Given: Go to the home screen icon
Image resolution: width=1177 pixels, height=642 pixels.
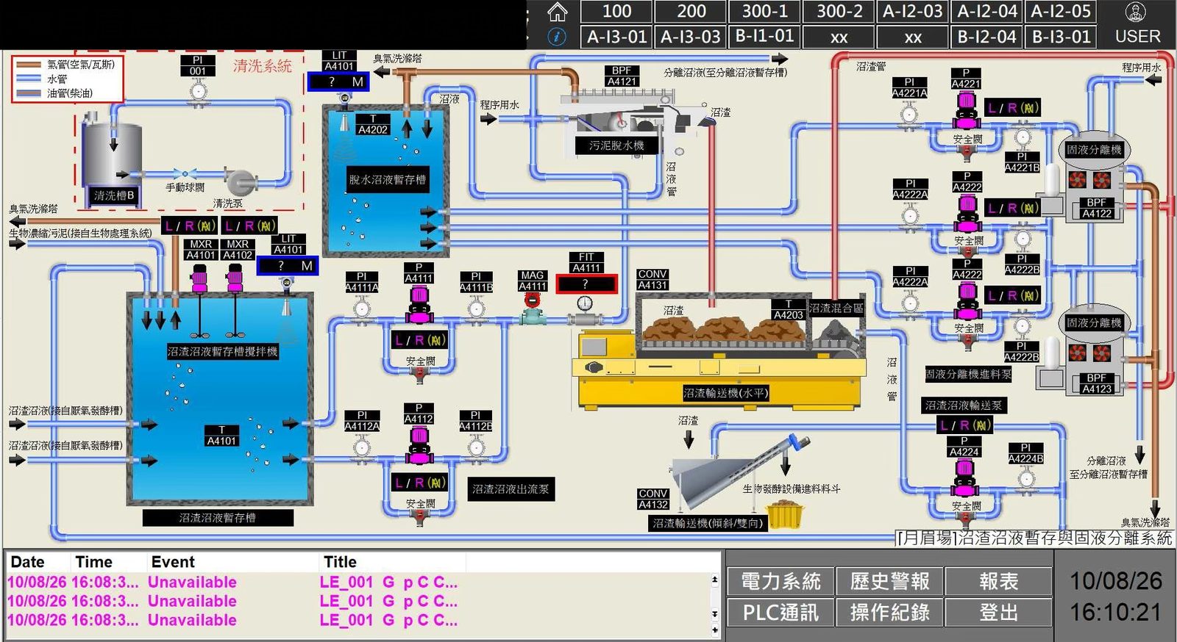Looking at the screenshot, I should pyautogui.click(x=558, y=11).
